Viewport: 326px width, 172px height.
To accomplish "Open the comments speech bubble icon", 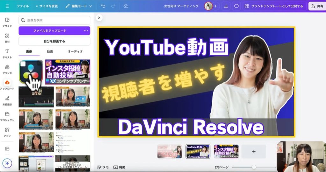I will click(236, 6).
